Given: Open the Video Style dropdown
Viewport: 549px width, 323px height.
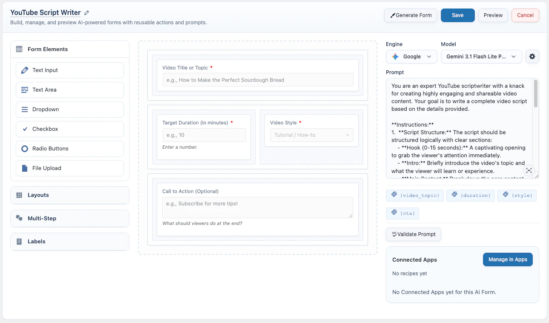Looking at the screenshot, I should click(x=312, y=134).
